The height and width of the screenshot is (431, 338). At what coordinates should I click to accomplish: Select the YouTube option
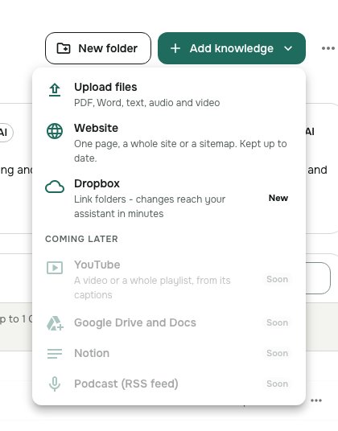point(169,280)
